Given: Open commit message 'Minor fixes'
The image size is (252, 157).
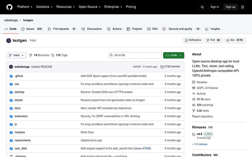Looking at the screenshot, I should click(x=87, y=132).
